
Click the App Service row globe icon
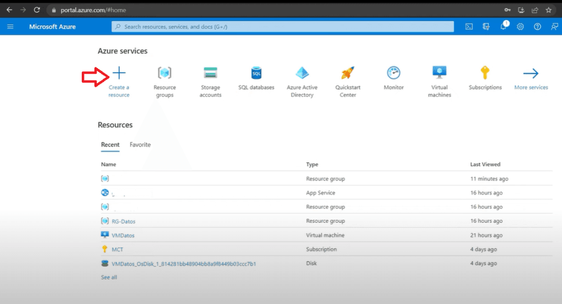click(105, 193)
